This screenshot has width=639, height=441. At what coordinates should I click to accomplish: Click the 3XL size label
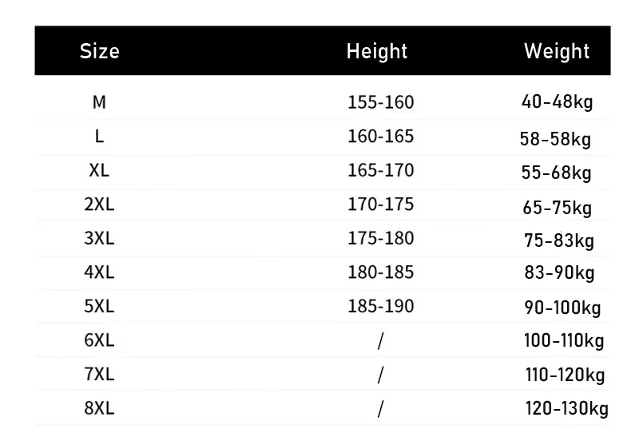click(x=99, y=238)
